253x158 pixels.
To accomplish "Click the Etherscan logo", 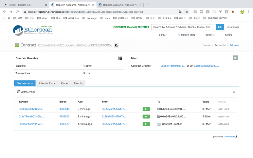I will (x=33, y=30).
